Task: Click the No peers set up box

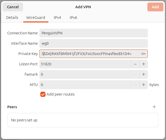Action: pos(83,120)
